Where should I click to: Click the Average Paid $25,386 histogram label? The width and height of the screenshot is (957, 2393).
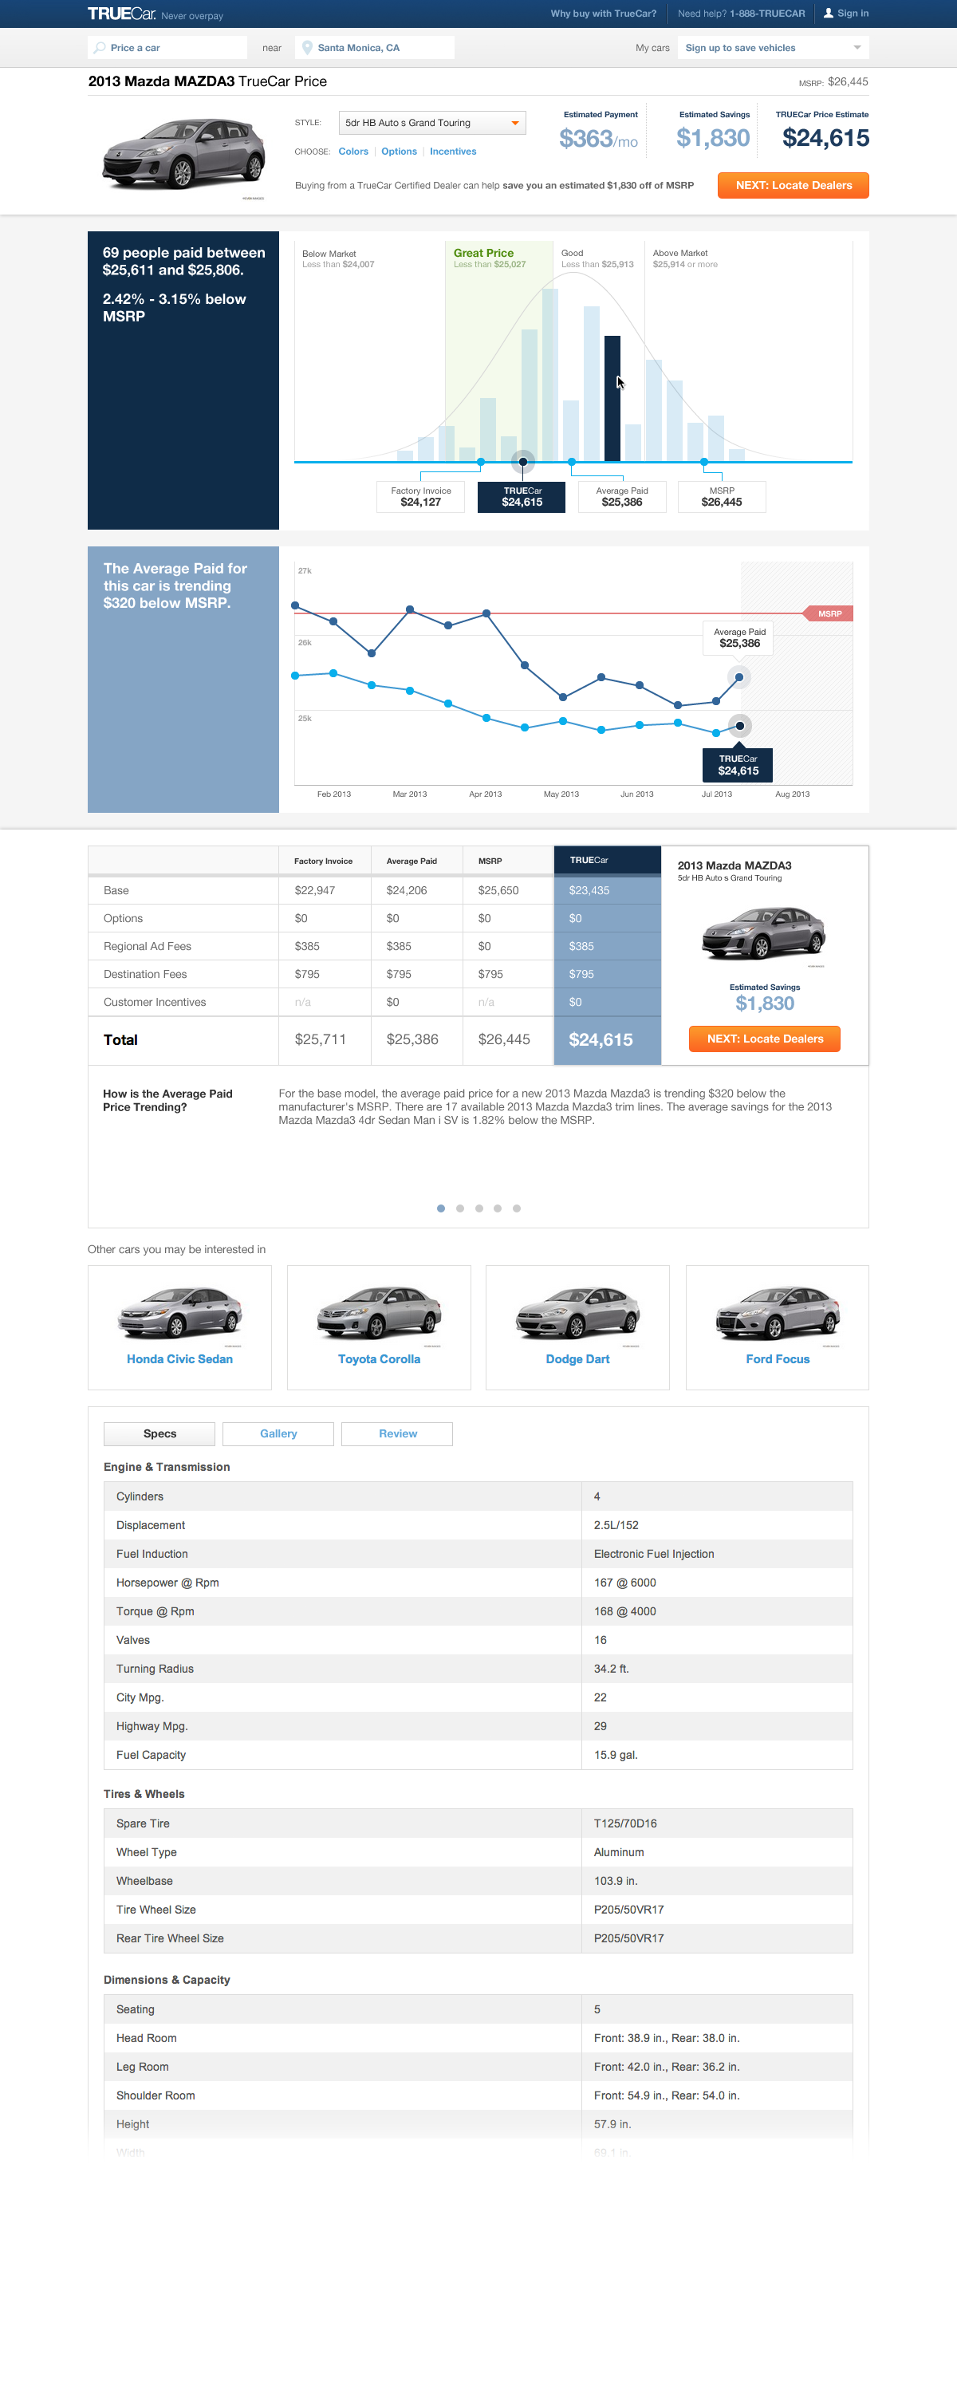click(621, 497)
